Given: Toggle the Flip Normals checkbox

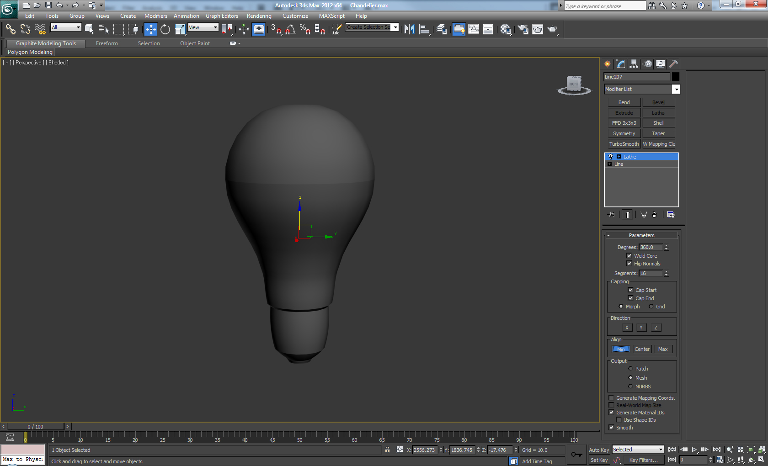Looking at the screenshot, I should click(629, 264).
